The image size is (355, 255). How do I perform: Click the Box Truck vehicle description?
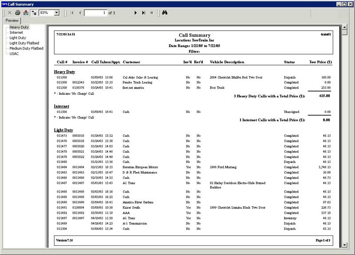click(217, 88)
